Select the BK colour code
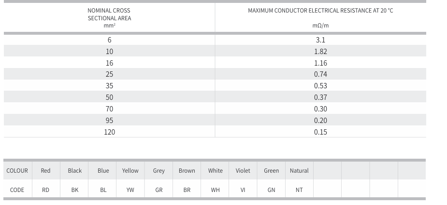447x205 pixels. [x=75, y=190]
